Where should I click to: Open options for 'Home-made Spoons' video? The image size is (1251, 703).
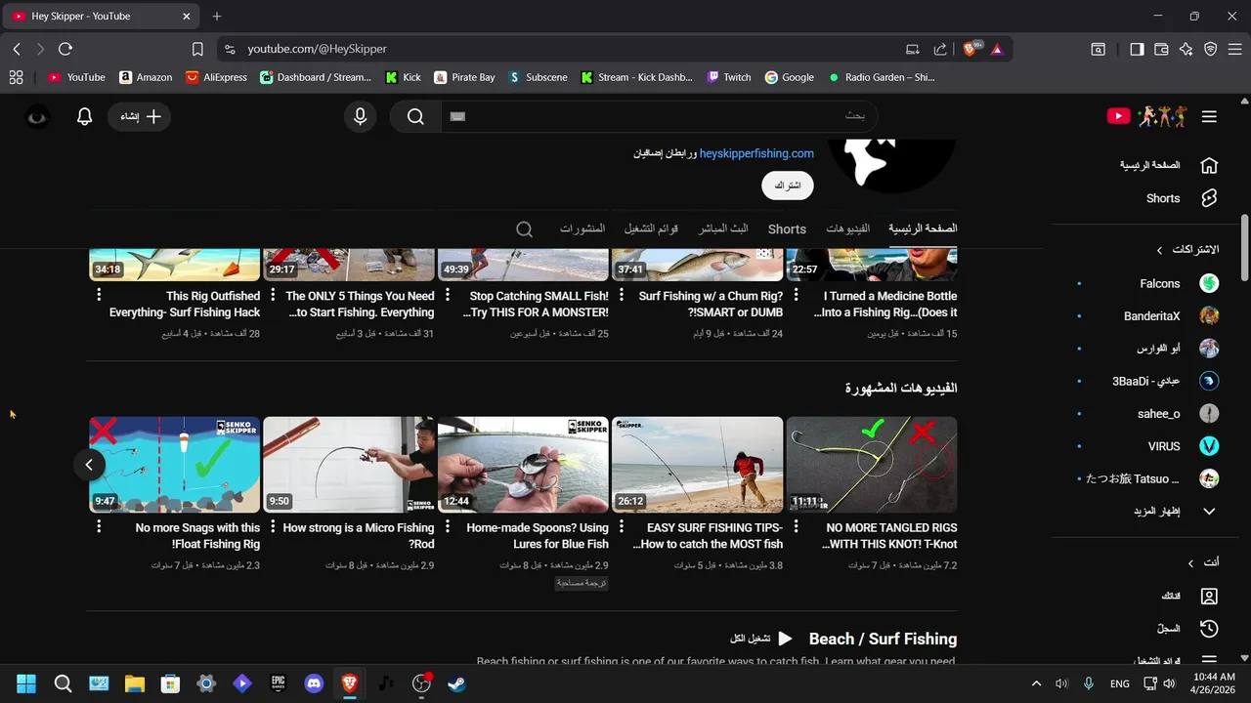coord(448,527)
